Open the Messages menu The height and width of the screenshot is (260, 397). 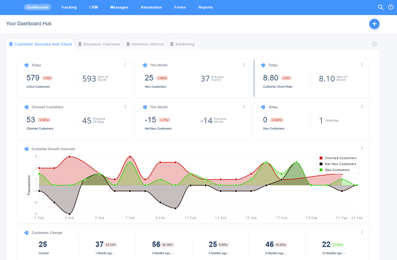(119, 7)
